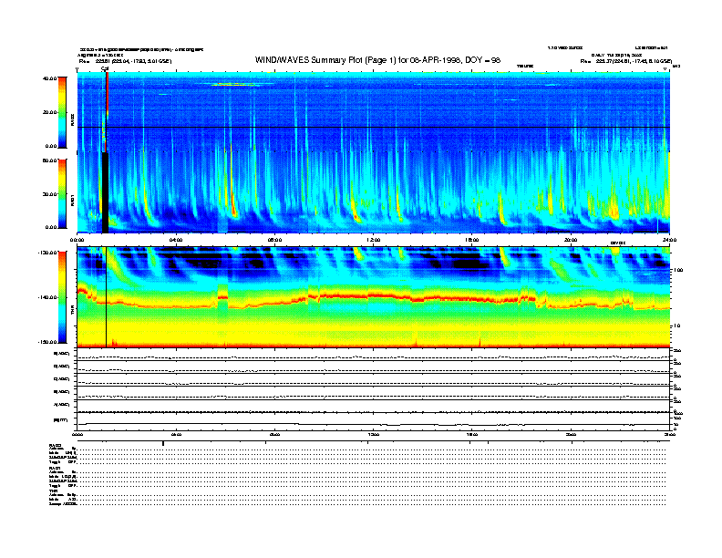Click the black horizontal line in RAD2 panel
Viewport: 722px width, 558px height.
(x=374, y=127)
